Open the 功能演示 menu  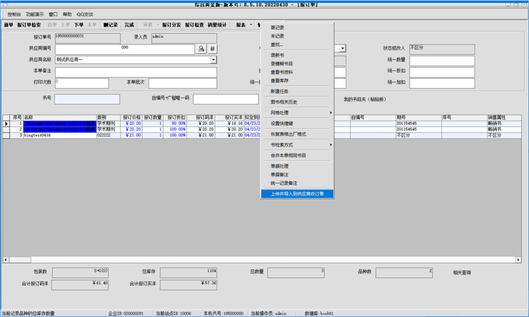(35, 14)
